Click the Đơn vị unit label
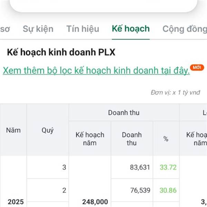Screen dimensions: 207x207 [175, 92]
